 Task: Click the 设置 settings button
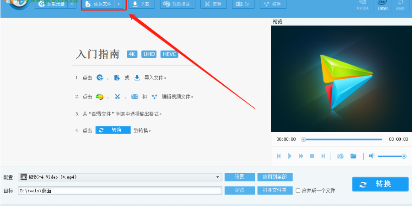[x=240, y=177]
